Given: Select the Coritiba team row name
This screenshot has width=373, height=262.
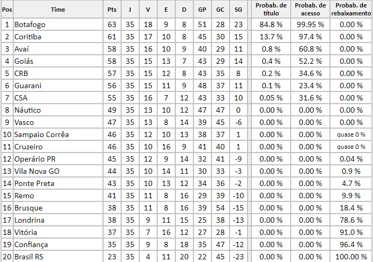Looking at the screenshot, I should 28,37.
